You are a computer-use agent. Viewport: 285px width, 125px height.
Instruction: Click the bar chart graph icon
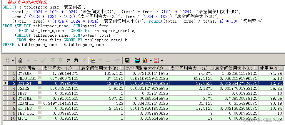pyautogui.click(x=145, y=60)
